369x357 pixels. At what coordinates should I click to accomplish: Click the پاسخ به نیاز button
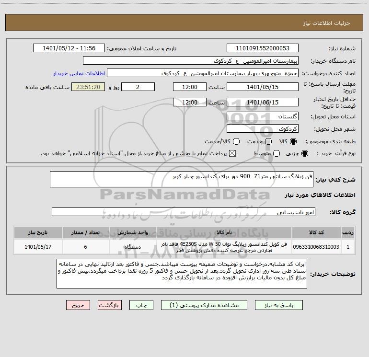click(x=279, y=305)
